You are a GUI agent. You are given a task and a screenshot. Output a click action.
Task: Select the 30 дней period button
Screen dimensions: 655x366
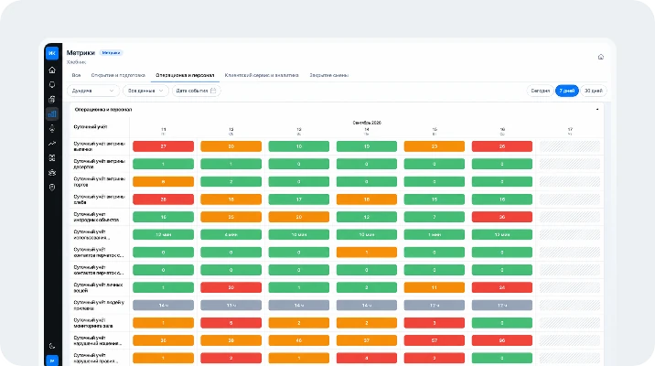point(593,91)
